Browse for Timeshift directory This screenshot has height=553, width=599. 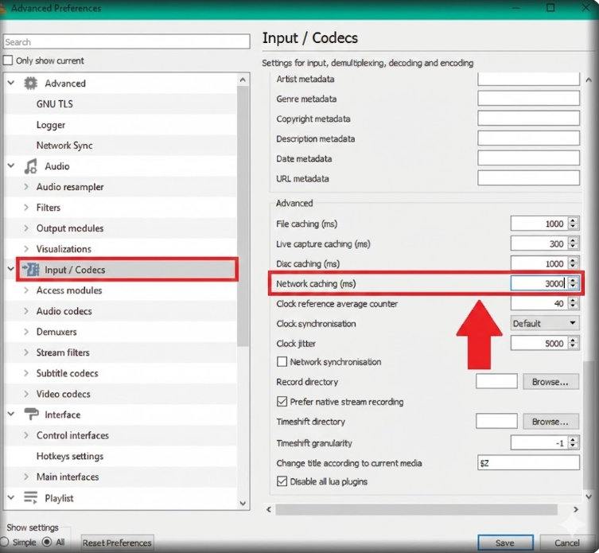(550, 421)
